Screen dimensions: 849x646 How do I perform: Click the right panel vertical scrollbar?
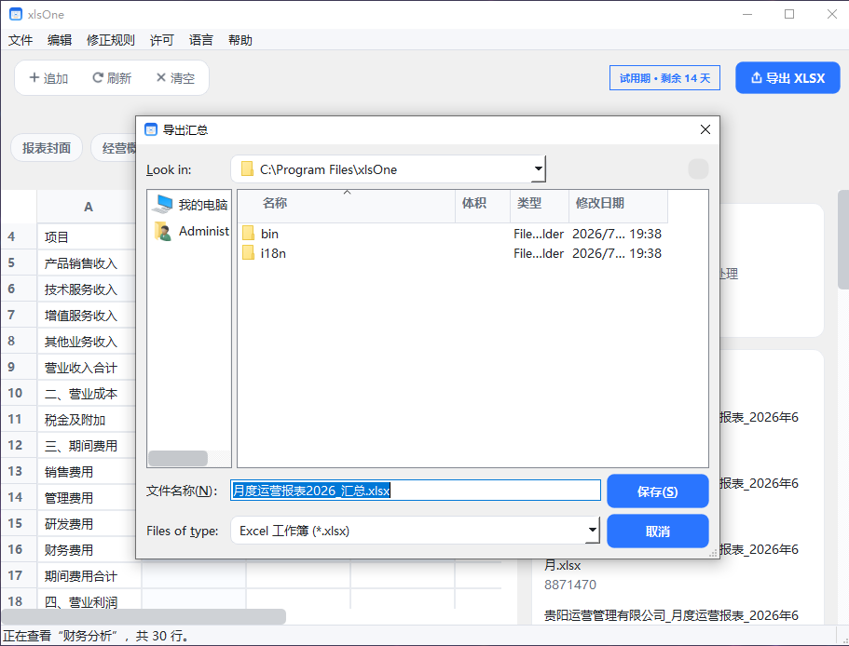(x=843, y=239)
